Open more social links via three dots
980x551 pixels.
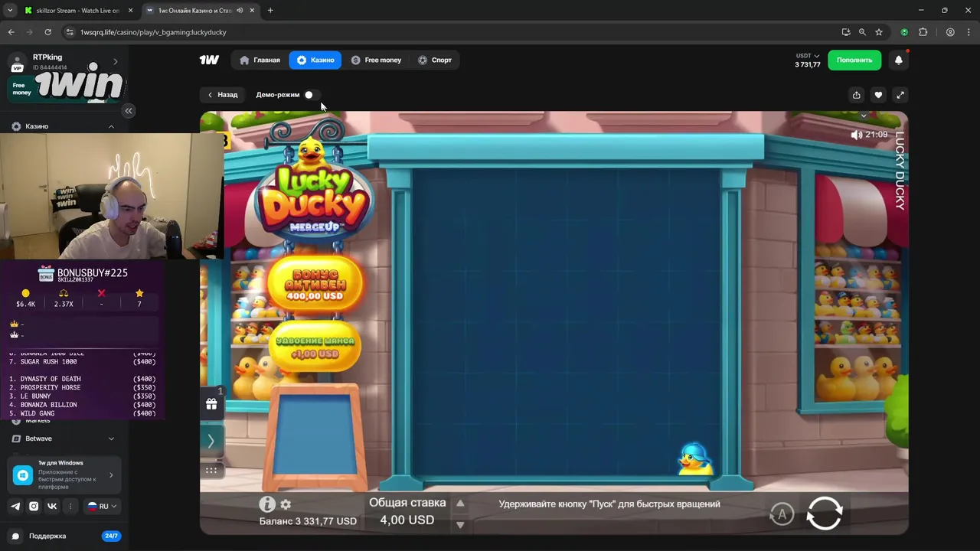point(70,506)
